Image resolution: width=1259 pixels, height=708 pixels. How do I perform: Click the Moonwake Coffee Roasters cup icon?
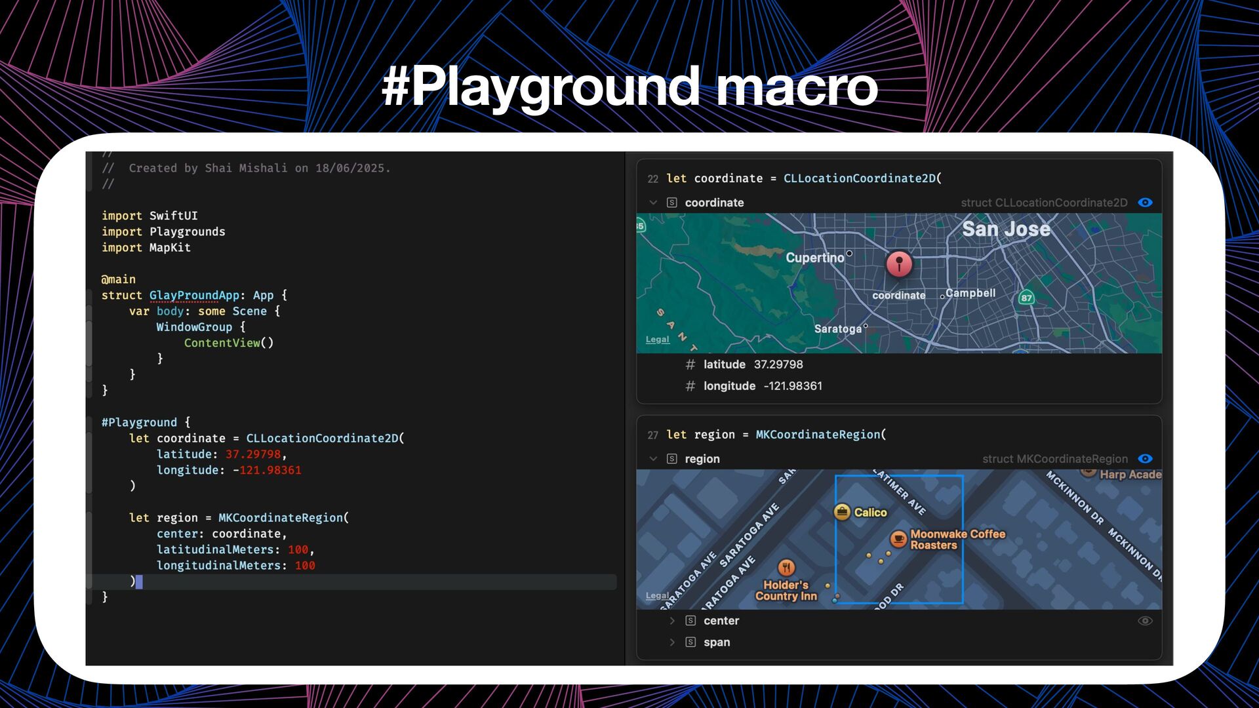pyautogui.click(x=898, y=539)
